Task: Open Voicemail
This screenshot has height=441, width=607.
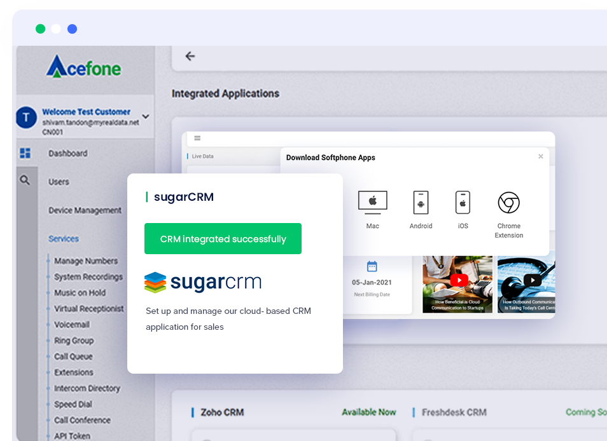Action: coord(72,324)
